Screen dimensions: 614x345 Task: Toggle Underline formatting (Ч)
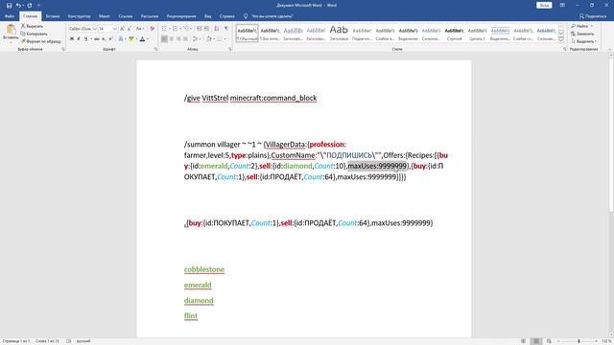tap(85, 39)
